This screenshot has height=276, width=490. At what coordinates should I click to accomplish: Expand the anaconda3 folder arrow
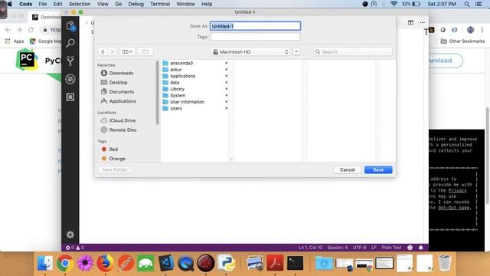coord(227,63)
